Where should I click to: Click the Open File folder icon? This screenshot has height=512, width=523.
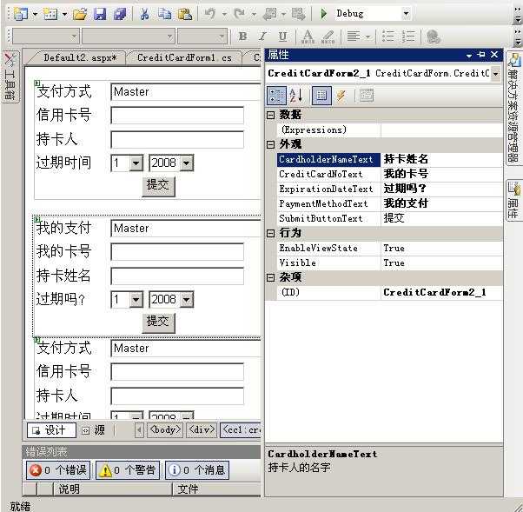[80, 14]
